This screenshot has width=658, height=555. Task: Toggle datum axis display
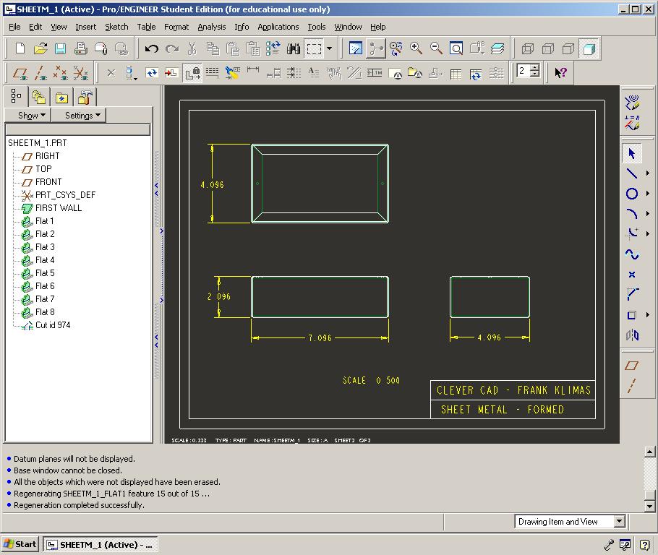coord(40,73)
